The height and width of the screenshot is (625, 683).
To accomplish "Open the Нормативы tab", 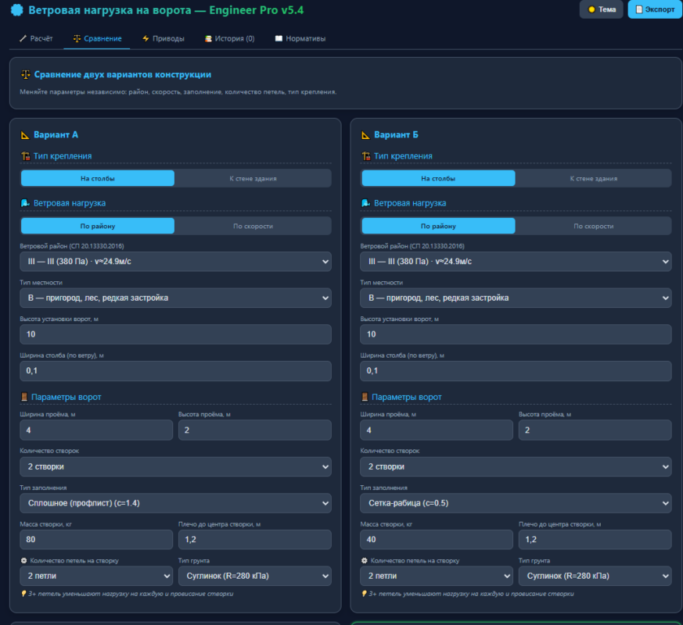I will [x=300, y=39].
